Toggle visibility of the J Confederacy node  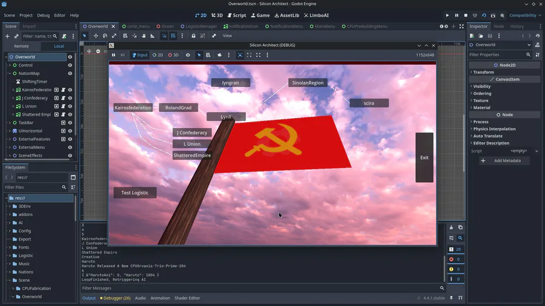[x=70, y=98]
